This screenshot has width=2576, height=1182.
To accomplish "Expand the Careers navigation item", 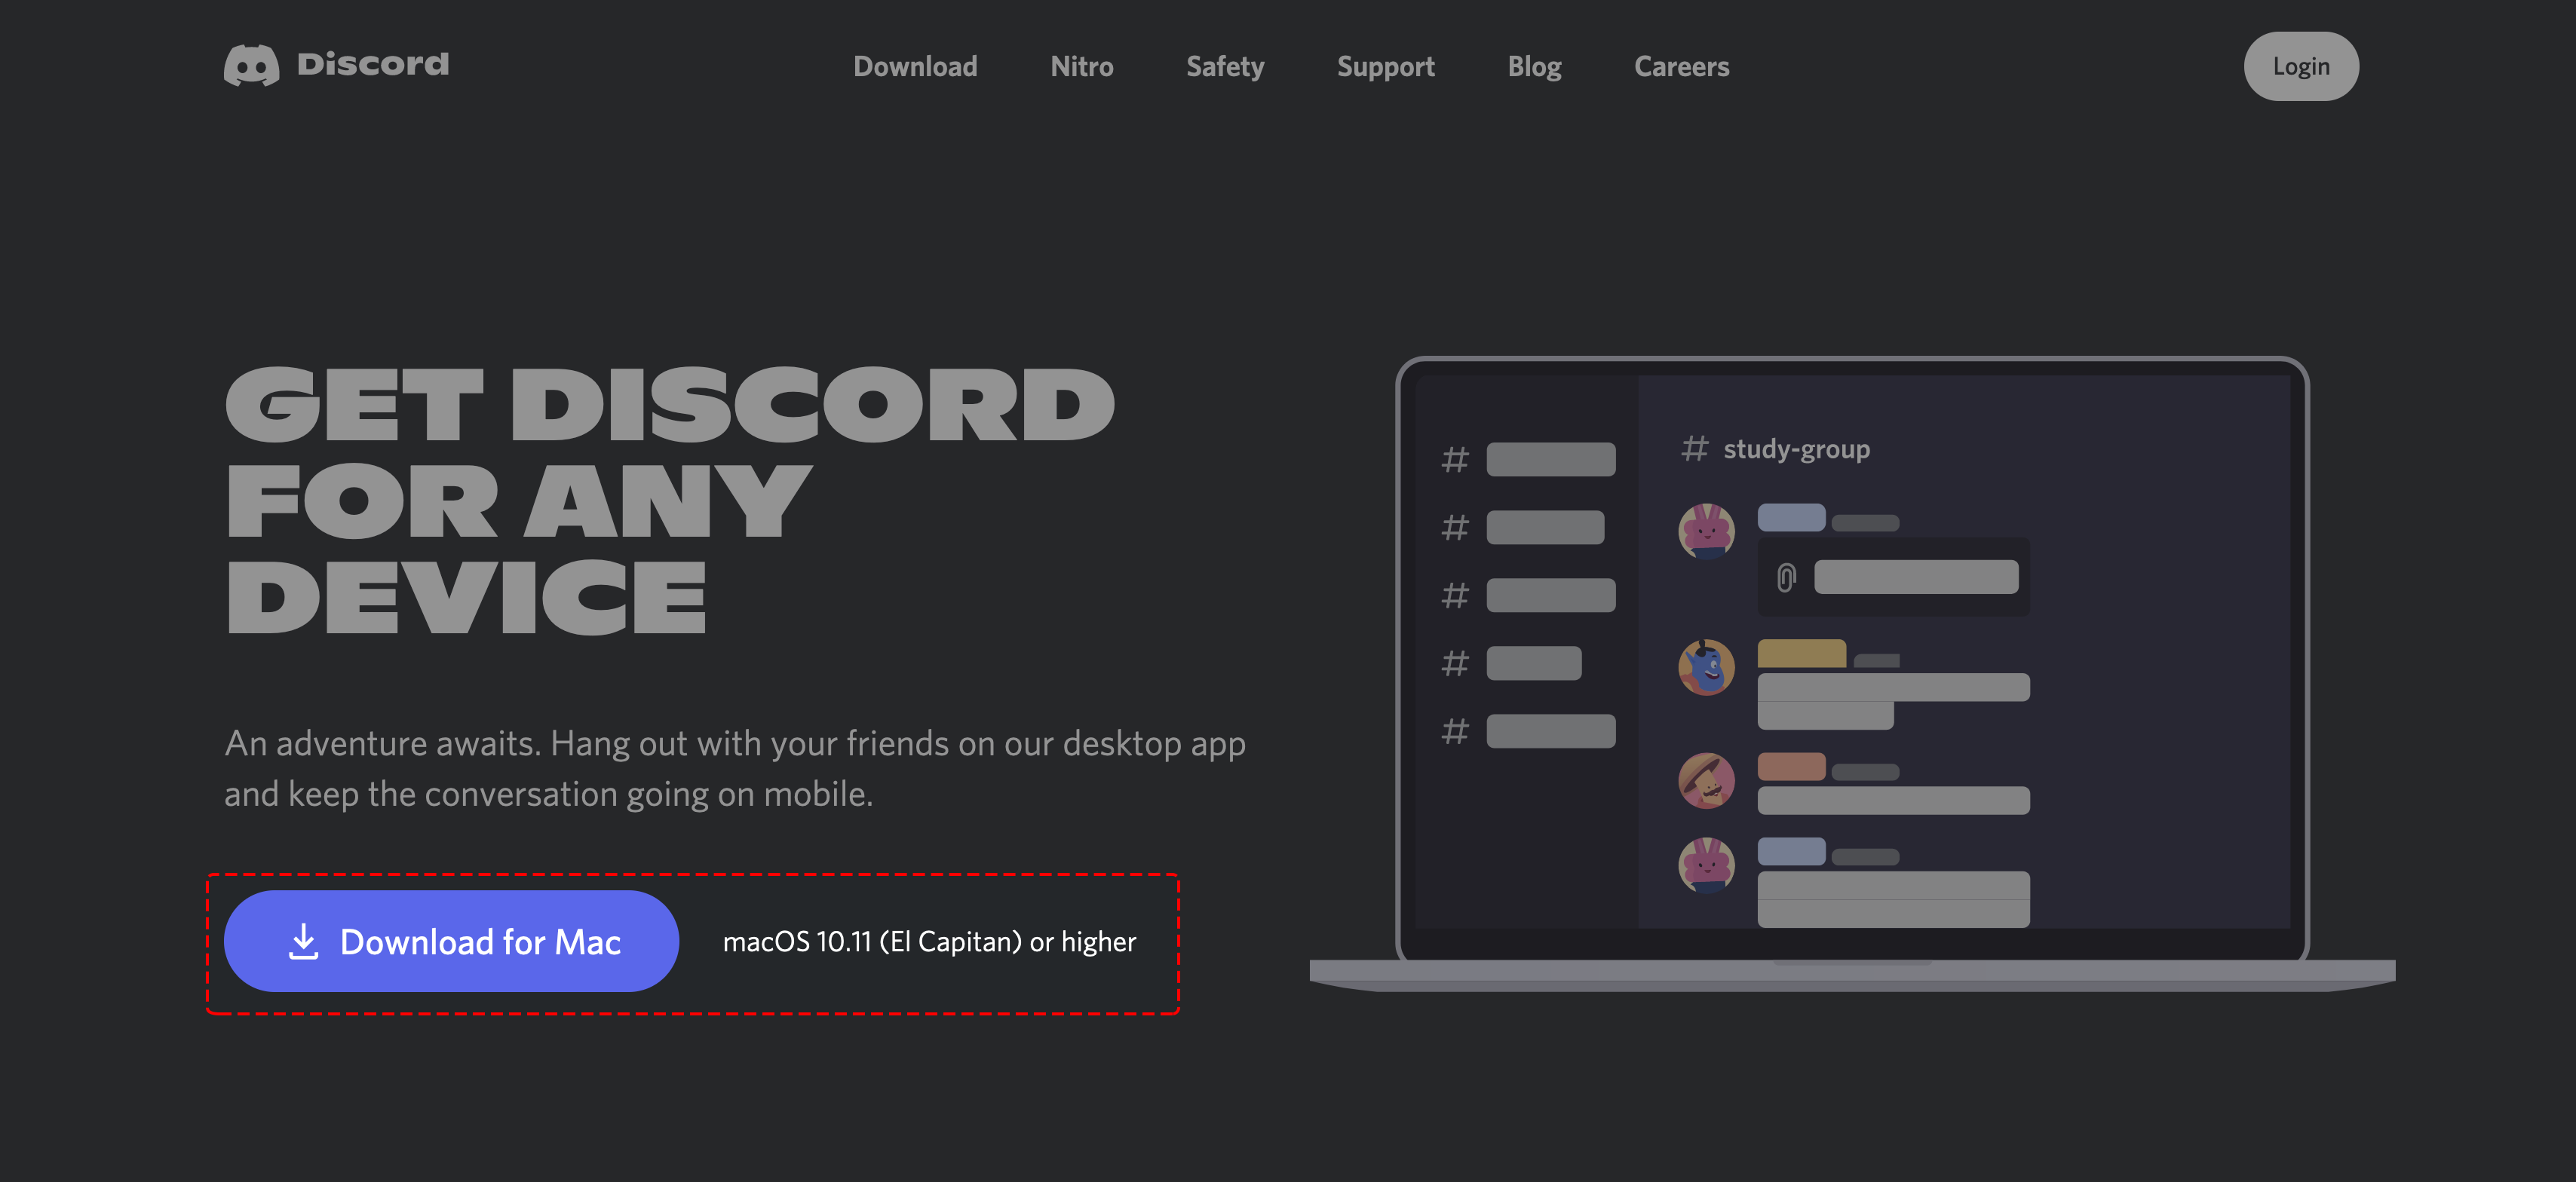I will (x=1682, y=66).
